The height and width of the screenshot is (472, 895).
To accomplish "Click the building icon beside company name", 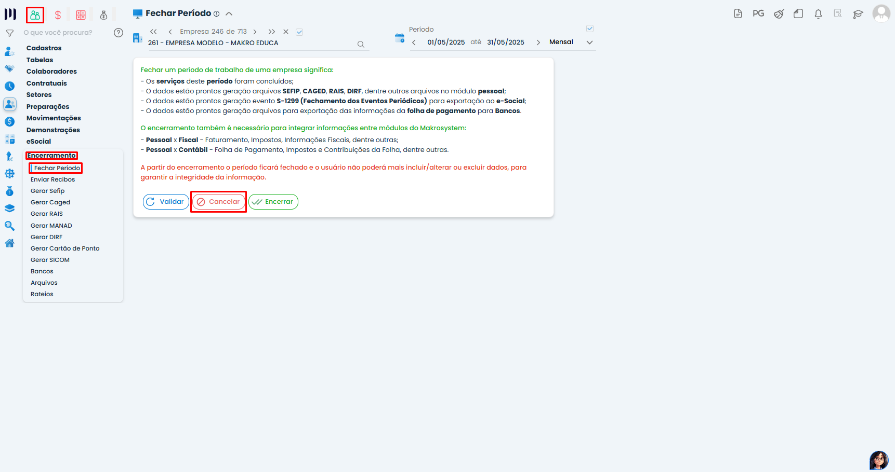I will [138, 38].
